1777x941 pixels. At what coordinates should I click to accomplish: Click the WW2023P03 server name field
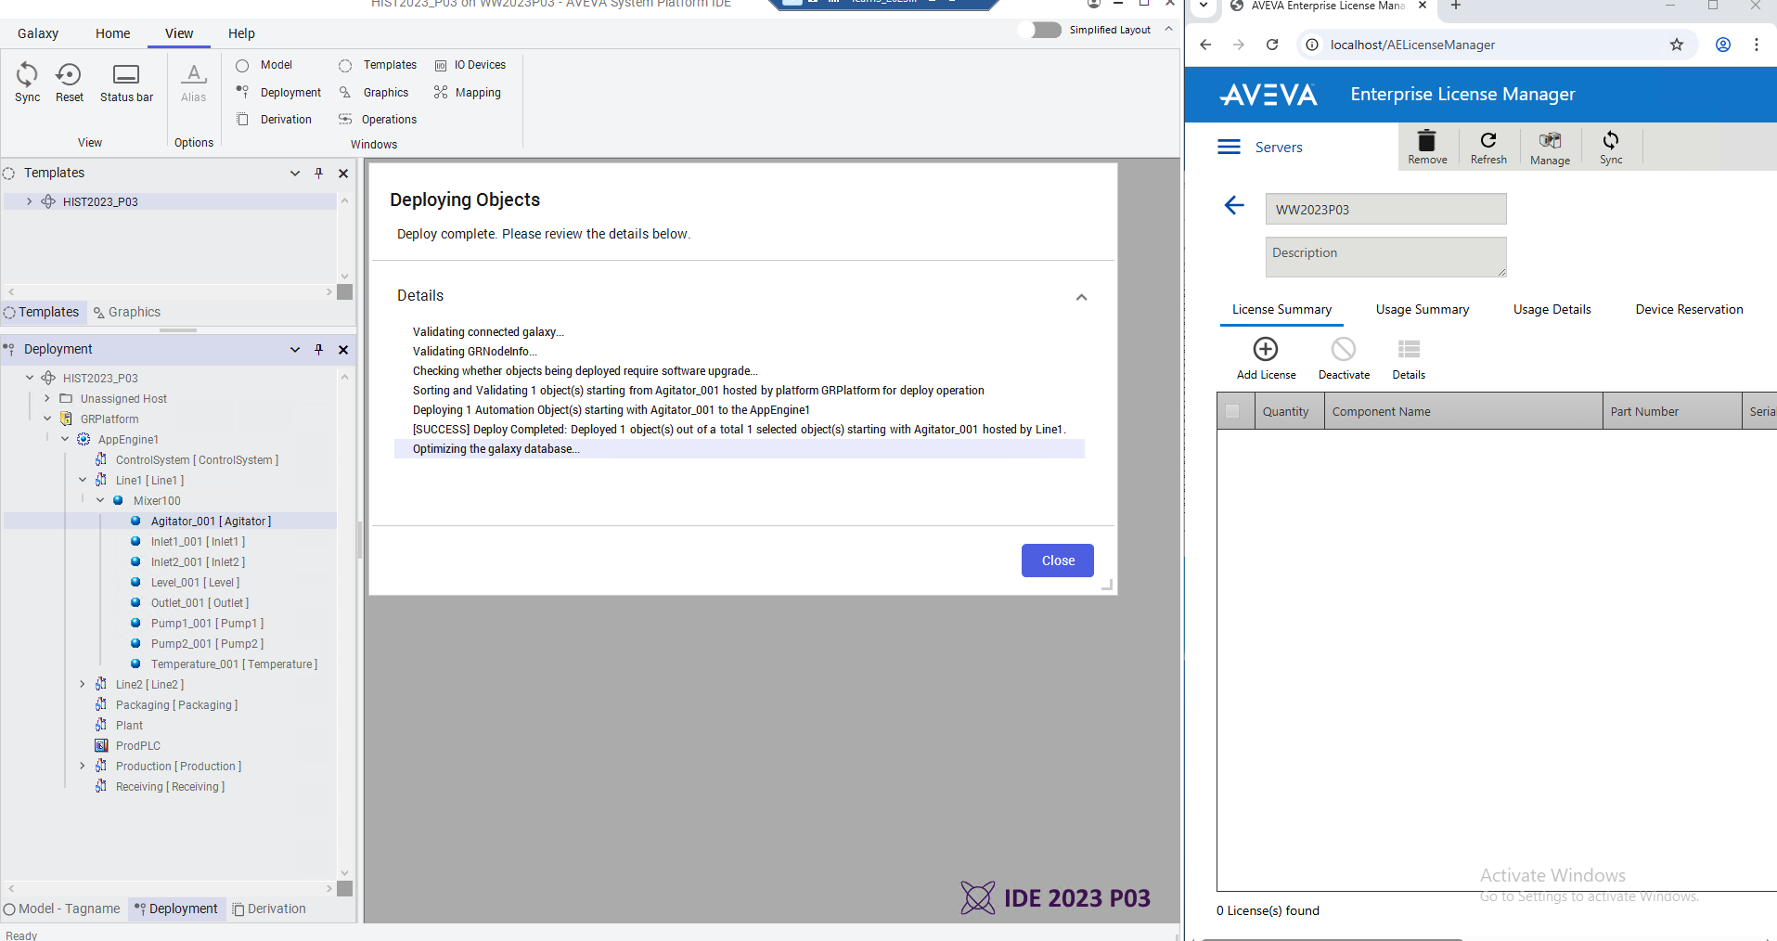click(1385, 209)
